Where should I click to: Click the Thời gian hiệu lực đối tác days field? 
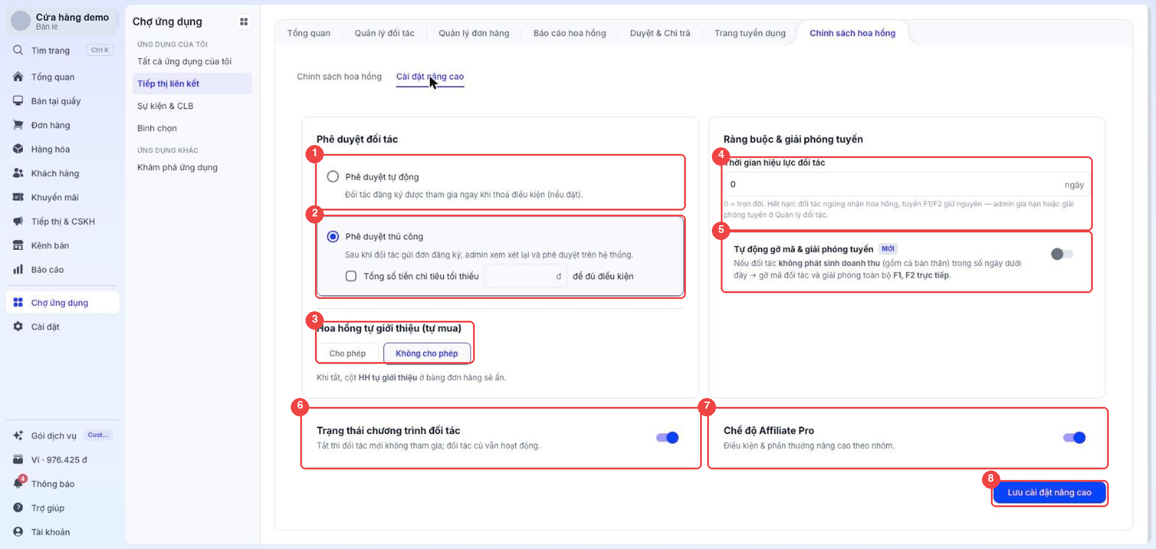(907, 185)
